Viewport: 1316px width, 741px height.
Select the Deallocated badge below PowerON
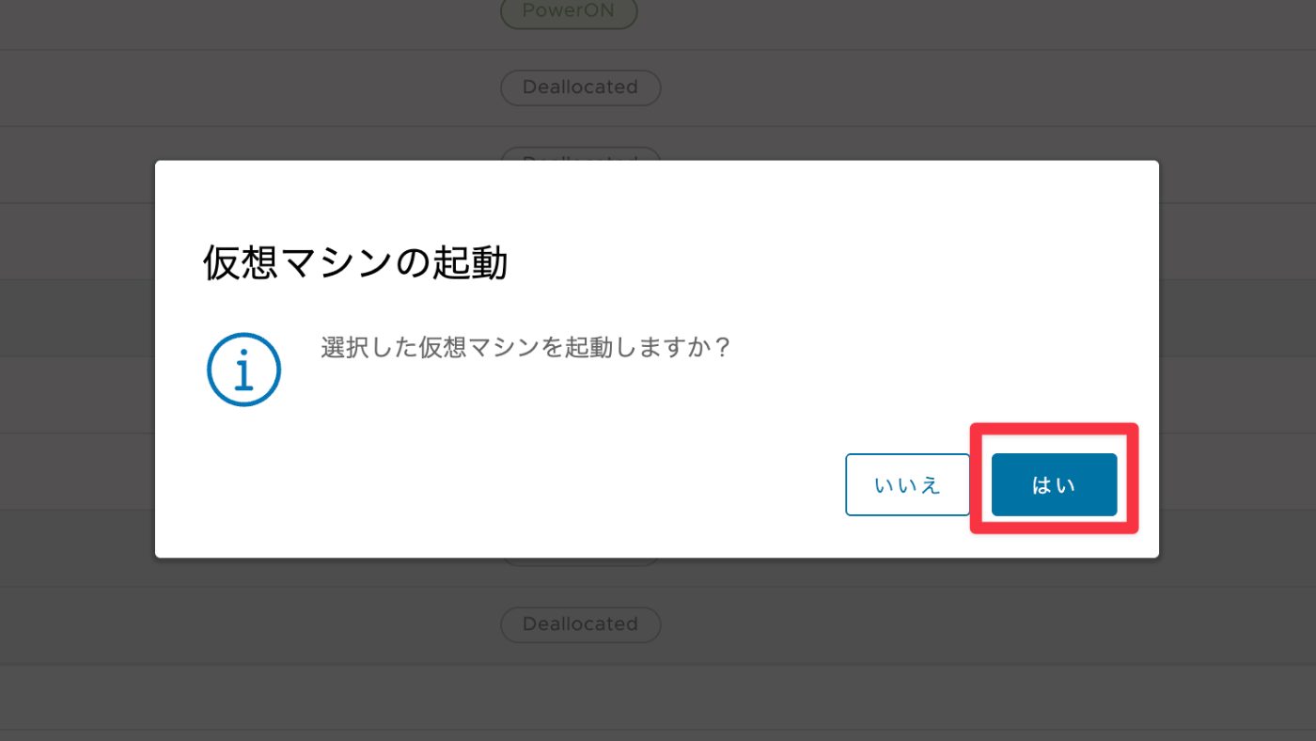(x=580, y=87)
